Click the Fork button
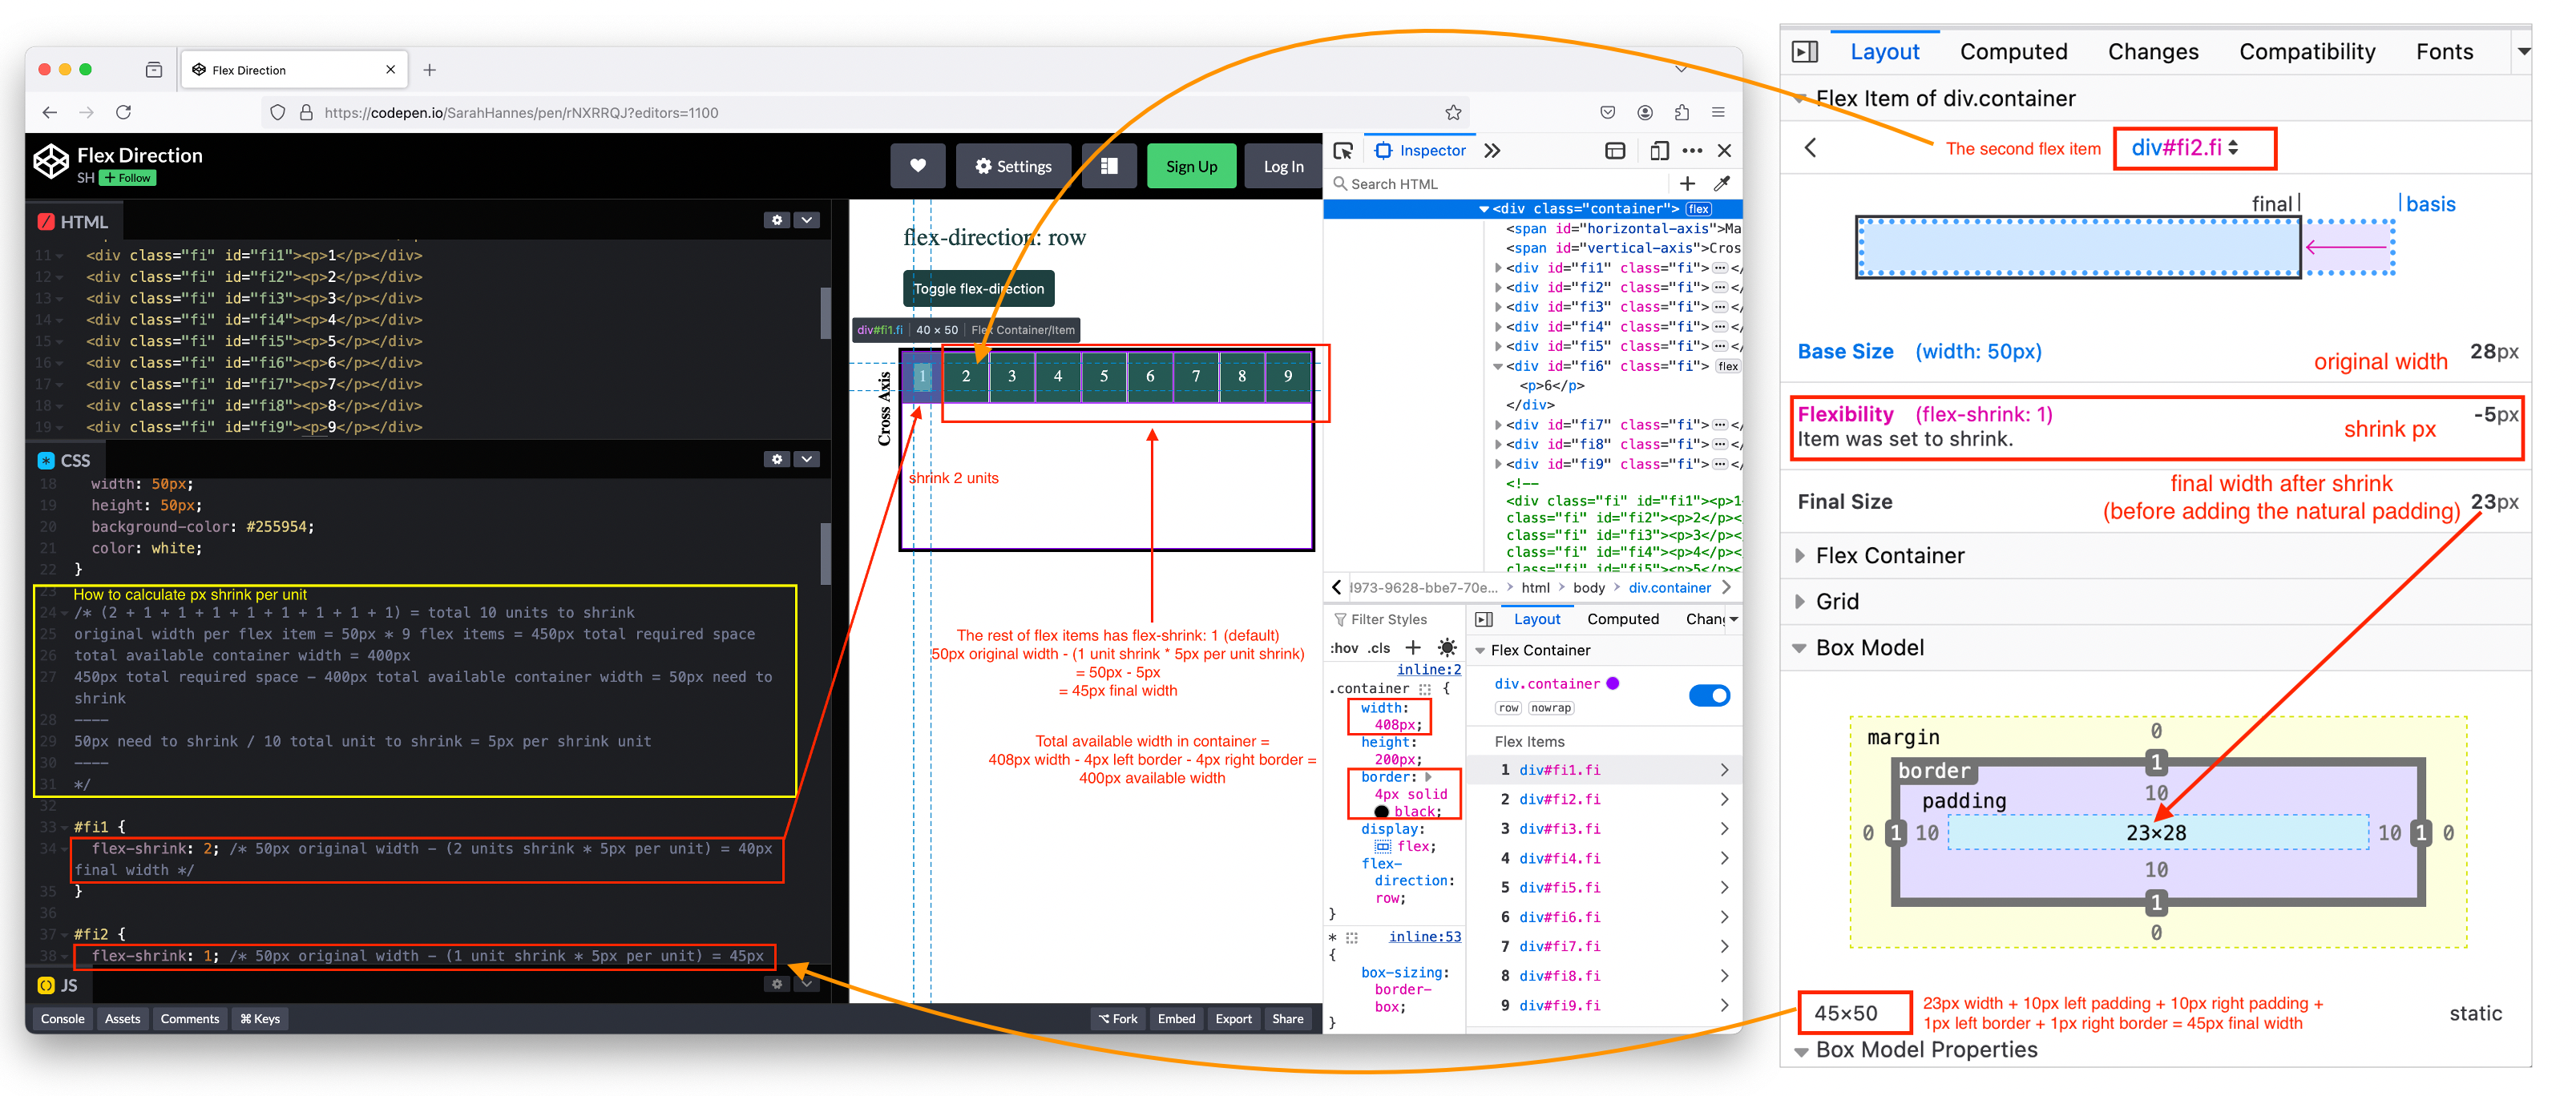The width and height of the screenshot is (2576, 1096). [x=1117, y=1018]
